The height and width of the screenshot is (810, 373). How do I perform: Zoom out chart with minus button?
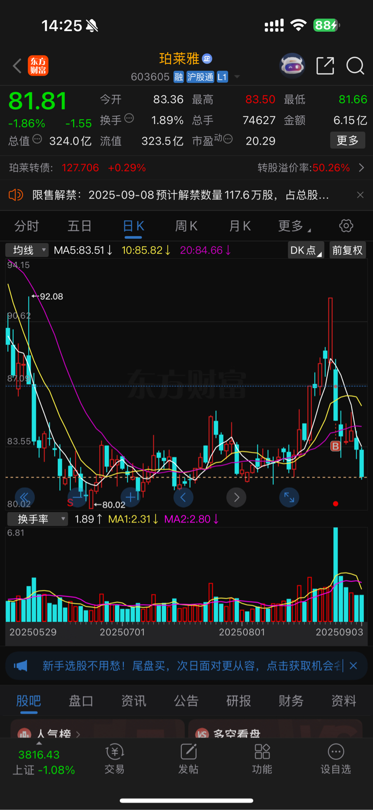(x=78, y=497)
